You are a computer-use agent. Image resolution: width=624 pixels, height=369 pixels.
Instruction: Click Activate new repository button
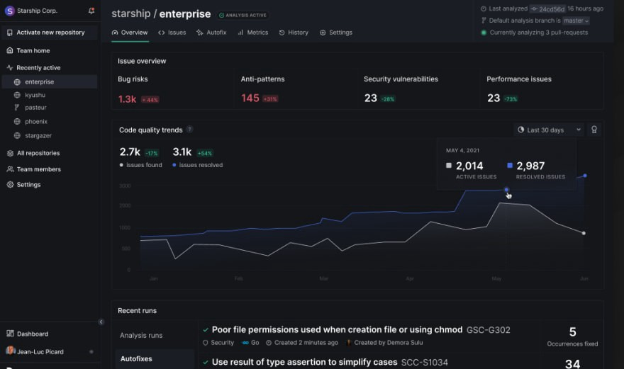[x=50, y=33]
